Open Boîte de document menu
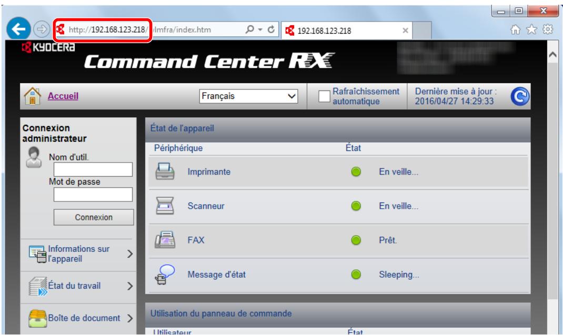This screenshot has width=563, height=335. click(x=84, y=318)
